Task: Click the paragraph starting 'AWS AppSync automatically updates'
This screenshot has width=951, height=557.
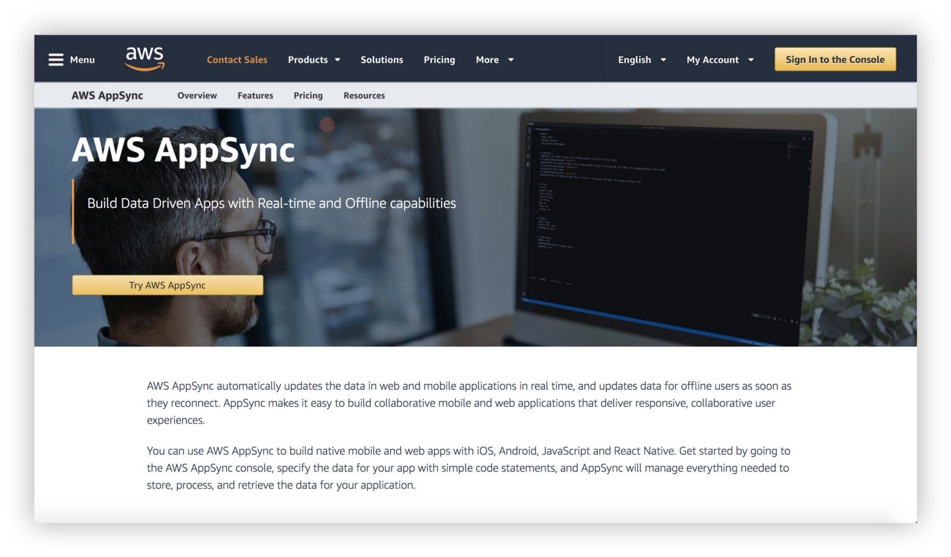Action: click(469, 403)
